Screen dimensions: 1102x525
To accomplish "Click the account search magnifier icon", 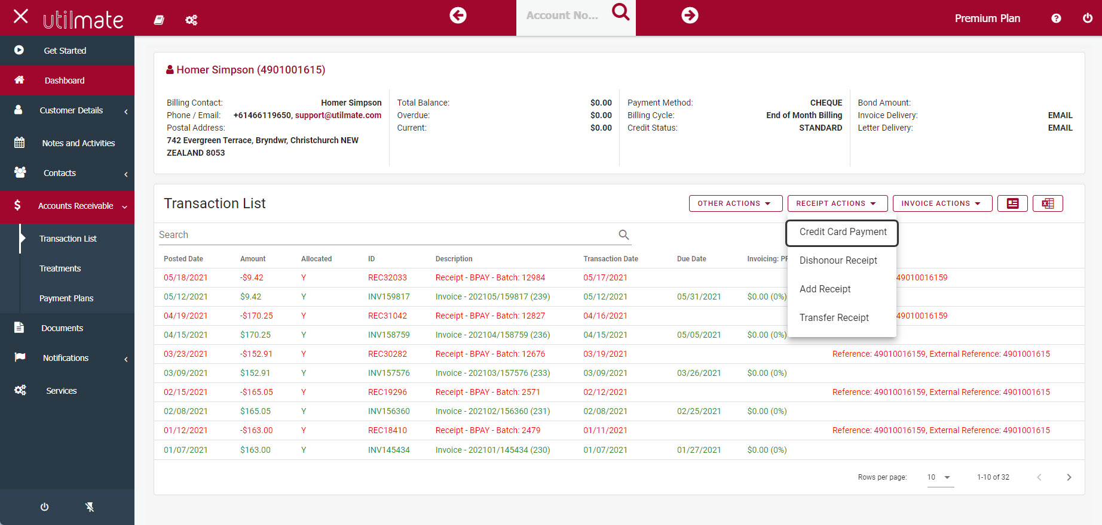I will coord(621,12).
